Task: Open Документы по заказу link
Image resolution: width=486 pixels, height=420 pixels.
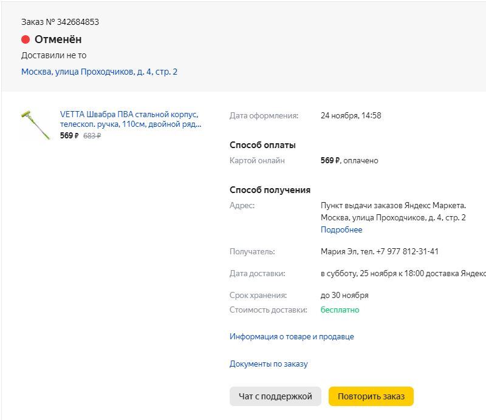Action: coord(269,364)
